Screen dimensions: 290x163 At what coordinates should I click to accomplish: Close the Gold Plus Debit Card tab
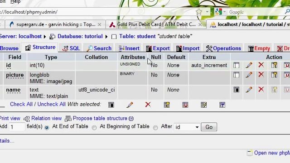pos(200,24)
